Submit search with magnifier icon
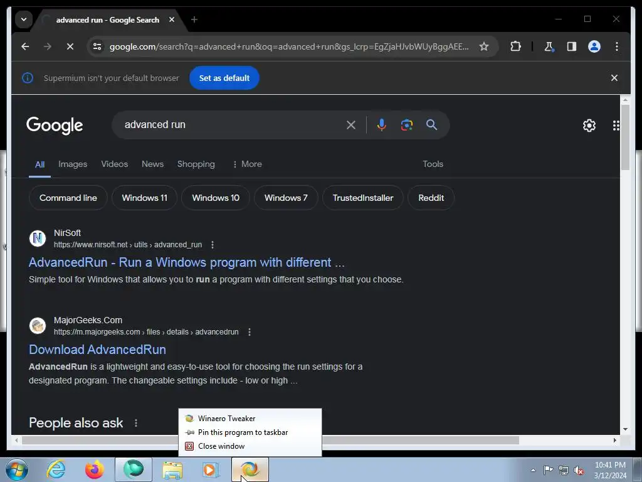This screenshot has height=482, width=642. click(x=431, y=125)
